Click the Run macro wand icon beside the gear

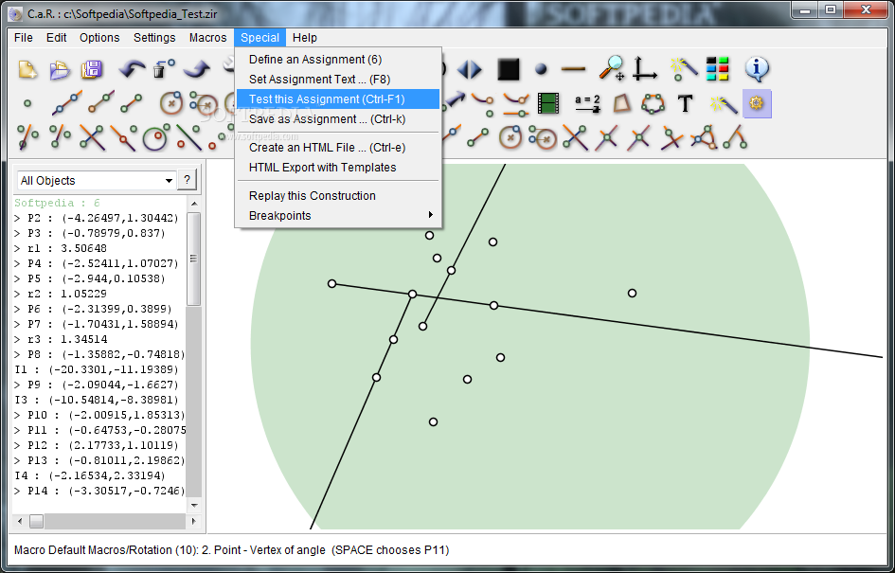point(724,104)
